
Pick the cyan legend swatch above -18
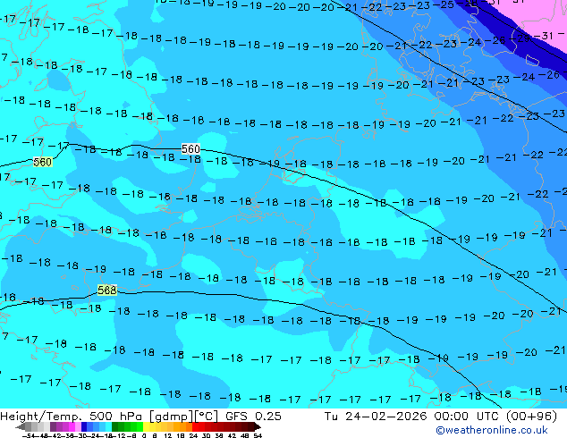pyautogui.click(x=108, y=426)
